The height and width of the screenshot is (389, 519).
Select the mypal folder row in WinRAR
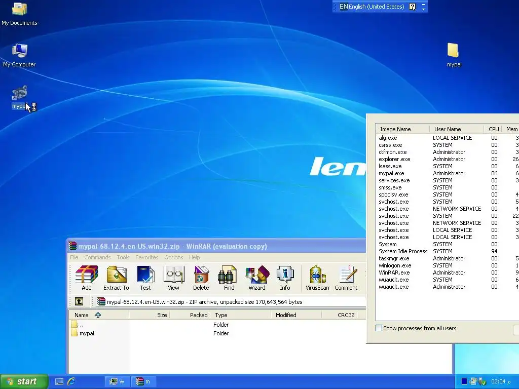point(217,333)
